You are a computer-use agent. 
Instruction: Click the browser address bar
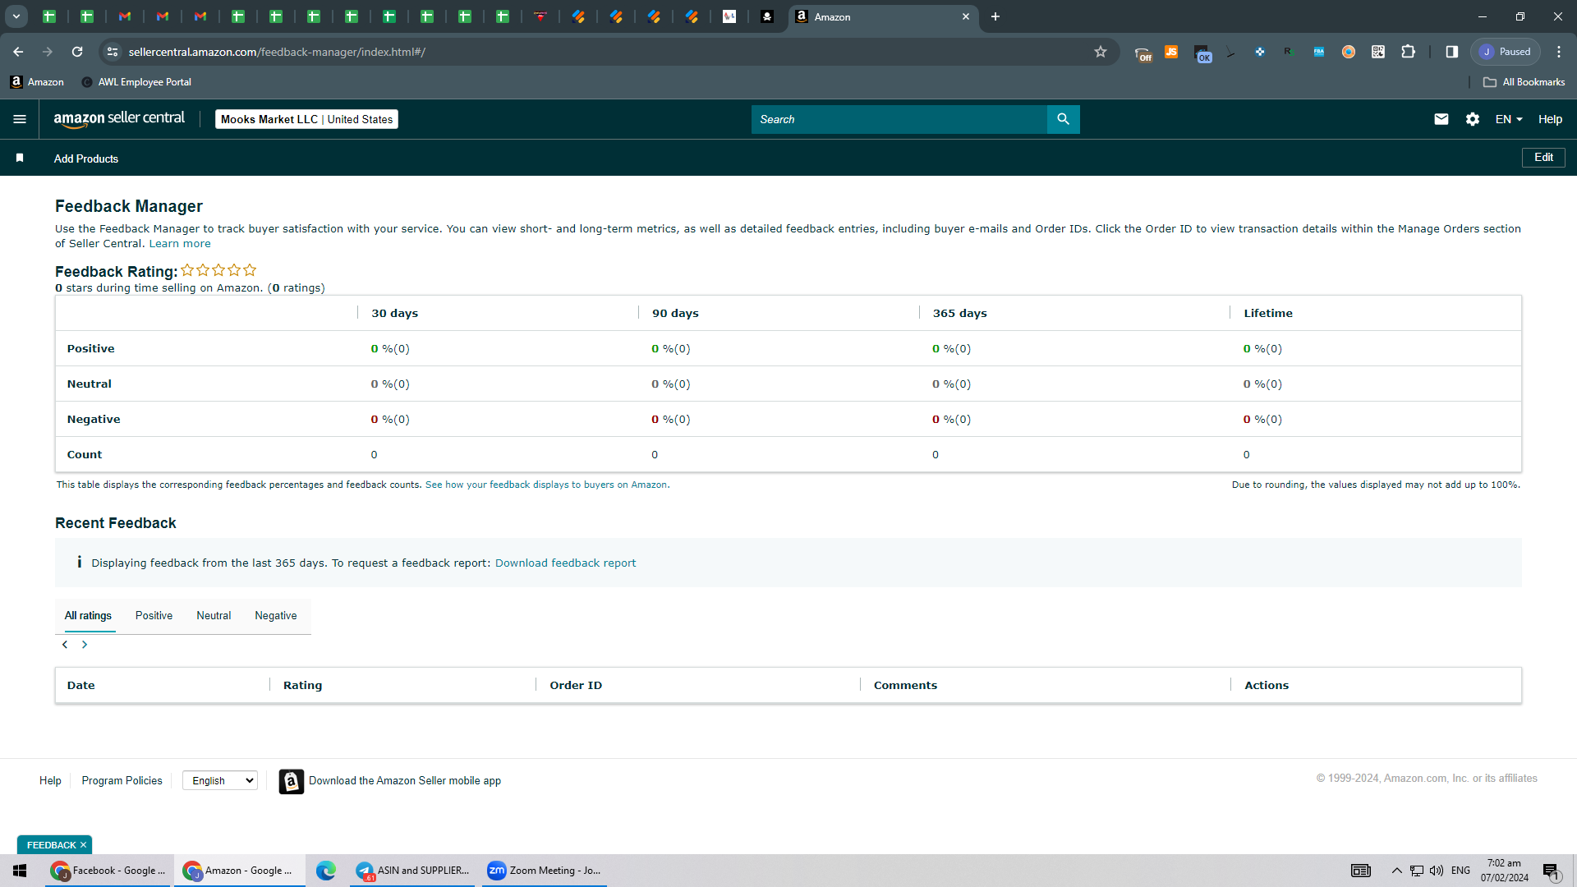[608, 52]
